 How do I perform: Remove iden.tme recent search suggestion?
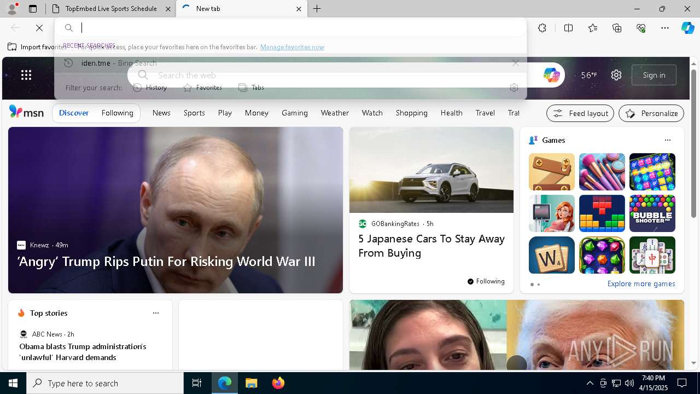pos(515,63)
